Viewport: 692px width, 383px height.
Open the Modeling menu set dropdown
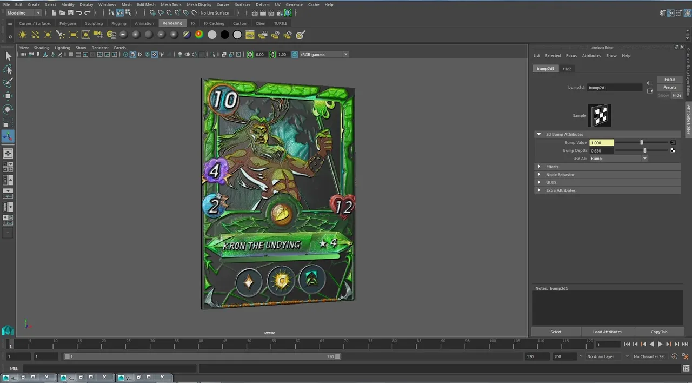pyautogui.click(x=23, y=12)
